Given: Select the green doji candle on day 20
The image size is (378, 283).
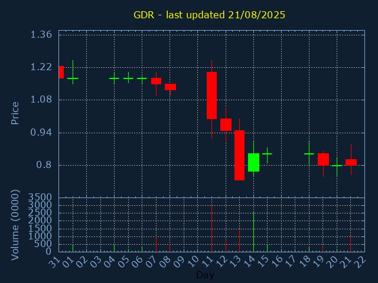Looking at the screenshot, I should pyautogui.click(x=337, y=166).
